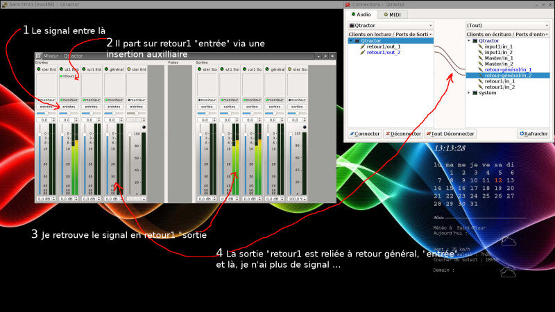The height and width of the screenshot is (312, 555).
Task: Open the Qtractor client filter combo box
Action: tap(391, 26)
